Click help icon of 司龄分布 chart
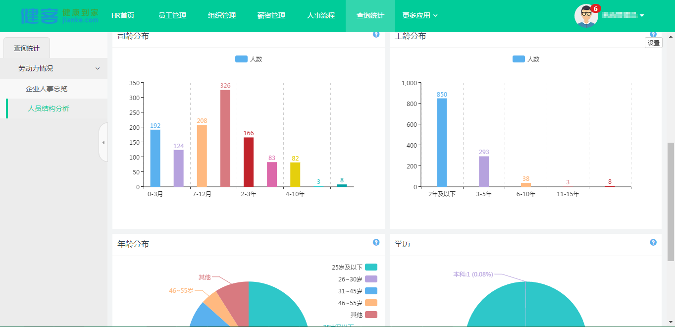Viewport: 675px width, 327px height. click(376, 34)
